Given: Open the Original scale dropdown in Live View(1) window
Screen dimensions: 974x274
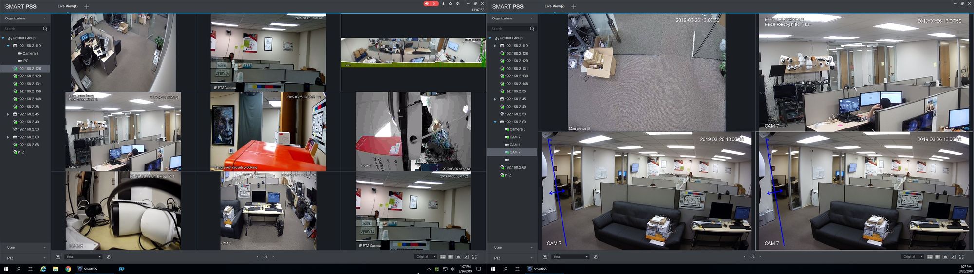Looking at the screenshot, I should pos(426,257).
